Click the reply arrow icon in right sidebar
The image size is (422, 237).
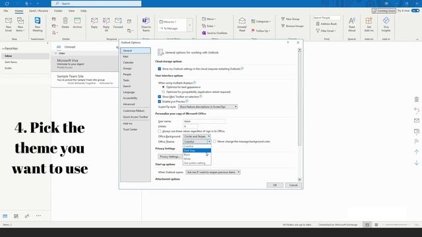click(x=417, y=110)
